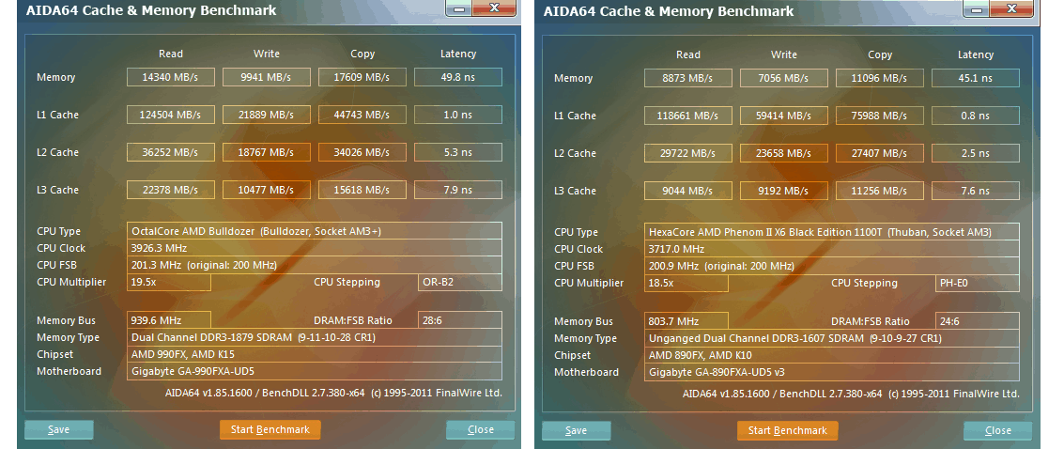Click Save in the right Phenom II window
This screenshot has width=1064, height=449.
coord(576,431)
